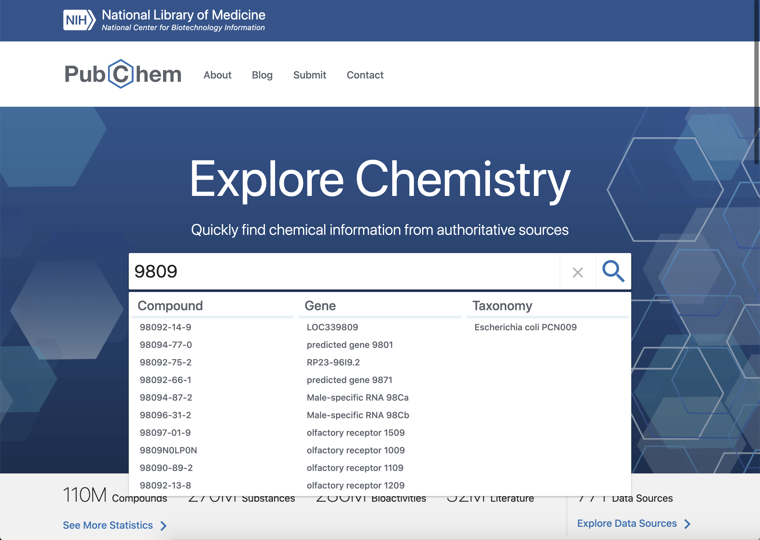Screen dimensions: 760x540
Task: Open the Contact page
Action: point(365,75)
